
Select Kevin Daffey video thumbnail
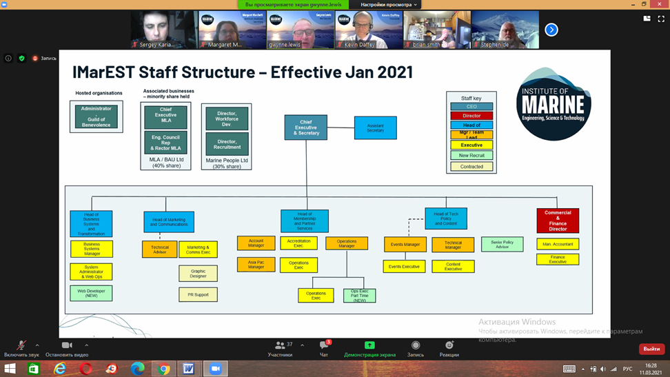pyautogui.click(x=369, y=30)
